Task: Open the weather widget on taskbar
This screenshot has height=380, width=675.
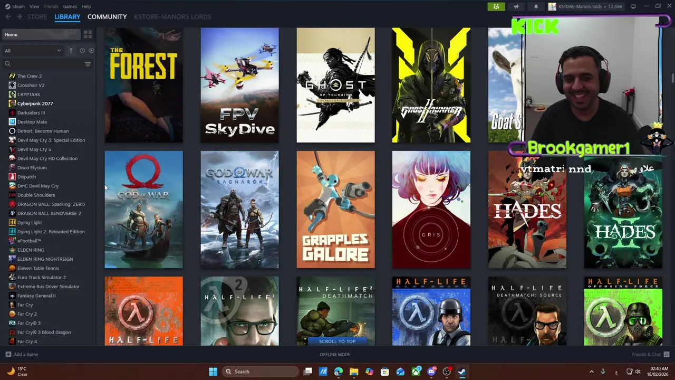Action: coord(17,372)
